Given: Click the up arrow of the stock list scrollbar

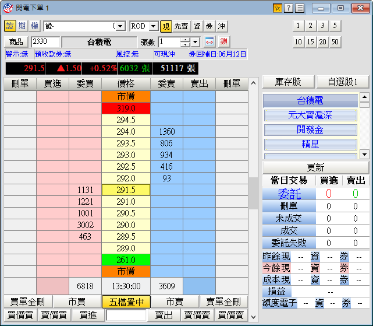Looking at the screenshot, I should tap(364, 97).
